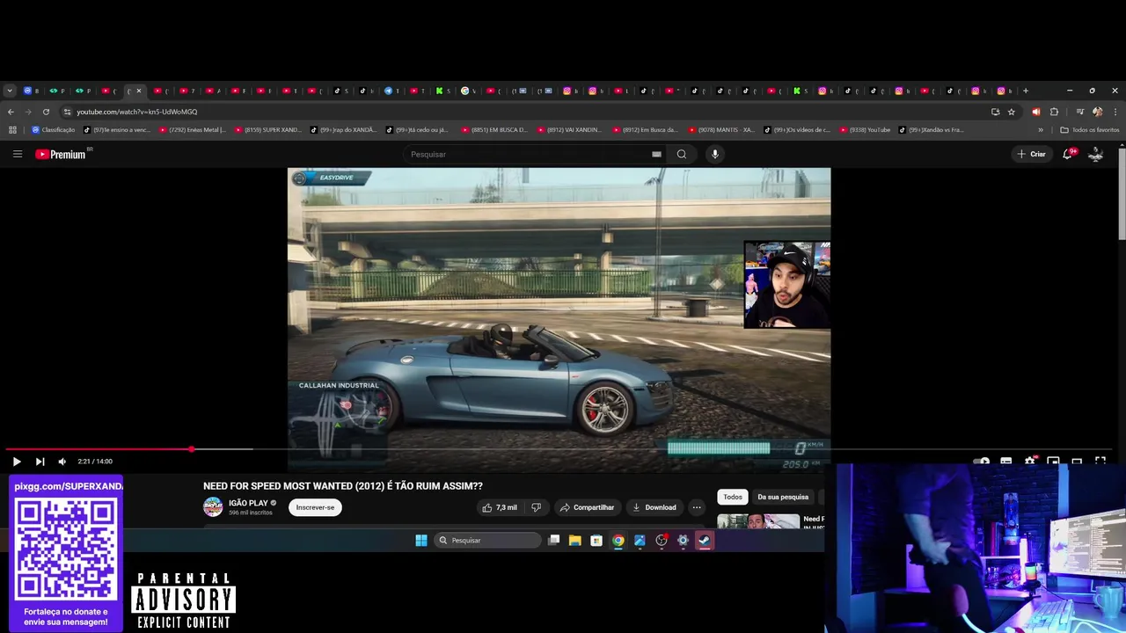Open (9338) YouTube bookmark
The width and height of the screenshot is (1126, 633).
(x=865, y=130)
